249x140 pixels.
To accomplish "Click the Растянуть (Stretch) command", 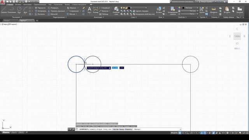I will 40,14.
